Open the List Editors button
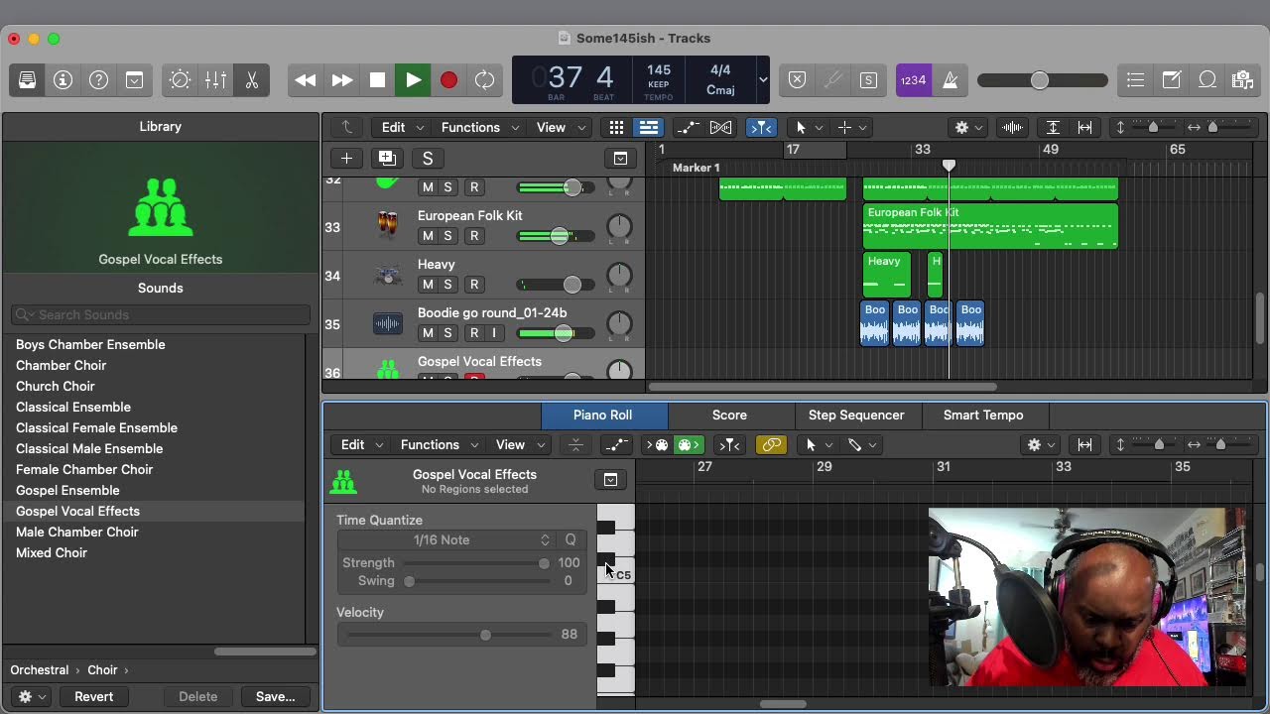This screenshot has height=714, width=1270. [x=1136, y=80]
